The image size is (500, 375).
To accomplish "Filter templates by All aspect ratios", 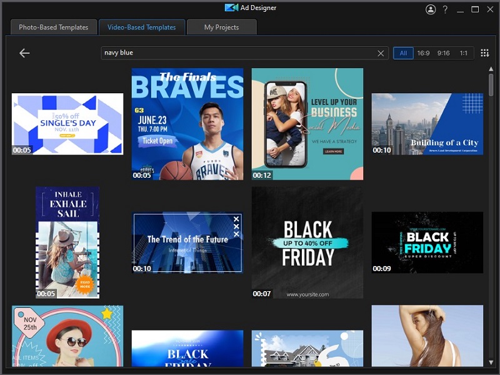I will 403,53.
